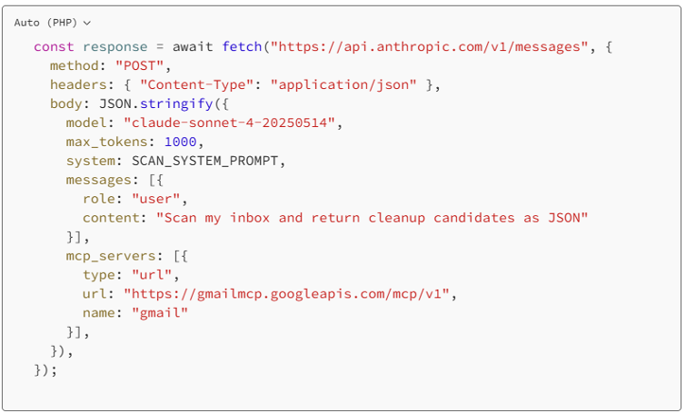Click the "POST" method string
Screen dimensions: 686x413
[x=139, y=66]
